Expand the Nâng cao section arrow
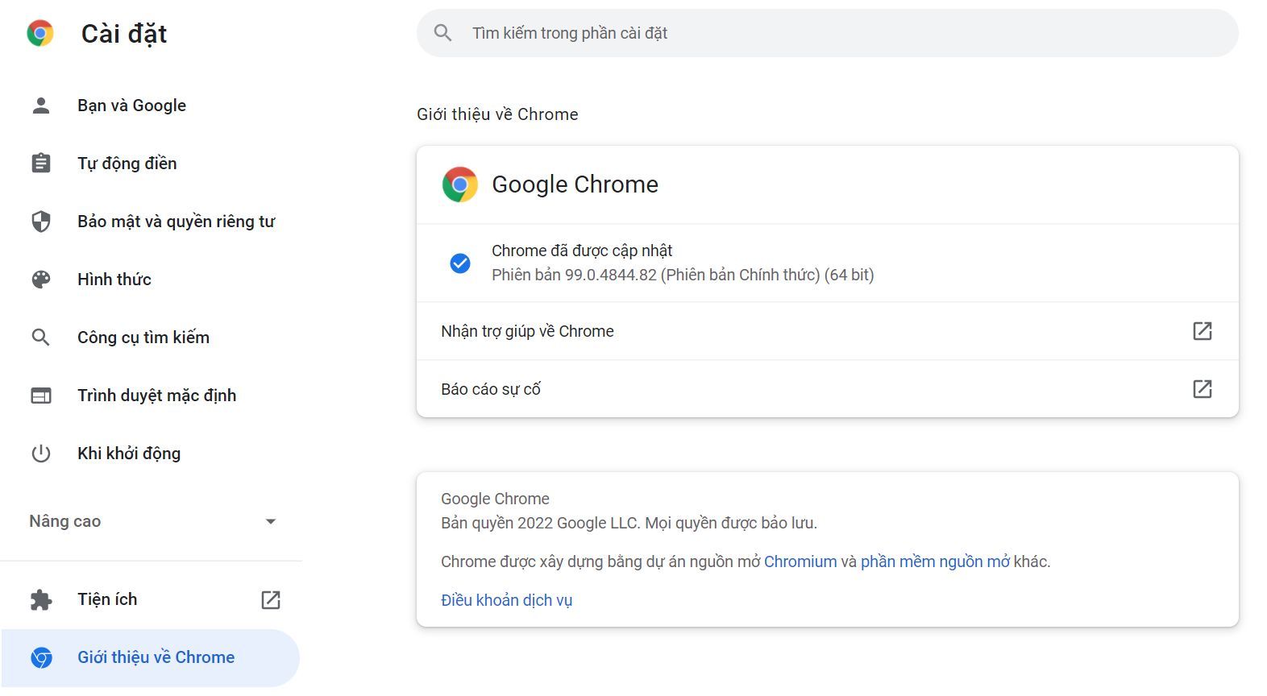1267x696 pixels. [x=271, y=522]
